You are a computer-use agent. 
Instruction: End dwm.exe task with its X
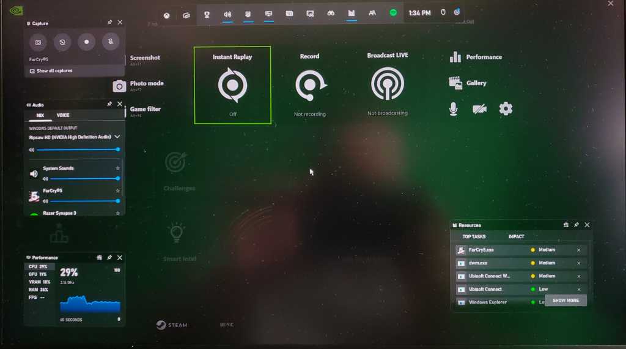coord(578,263)
